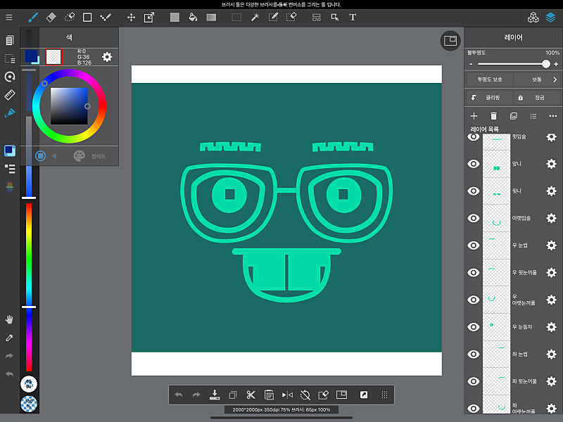The image size is (563, 422).
Task: Toggle 투명도 보호 (protect alpha) option
Action: point(490,79)
